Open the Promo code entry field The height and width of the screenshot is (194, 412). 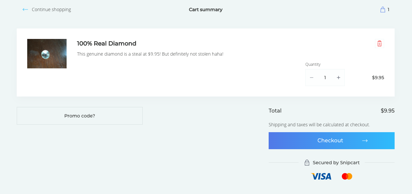79,115
